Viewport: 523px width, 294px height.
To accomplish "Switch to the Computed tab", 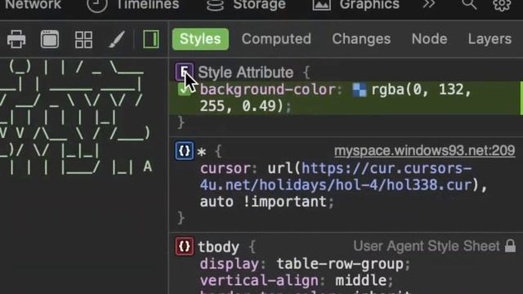I will [276, 39].
